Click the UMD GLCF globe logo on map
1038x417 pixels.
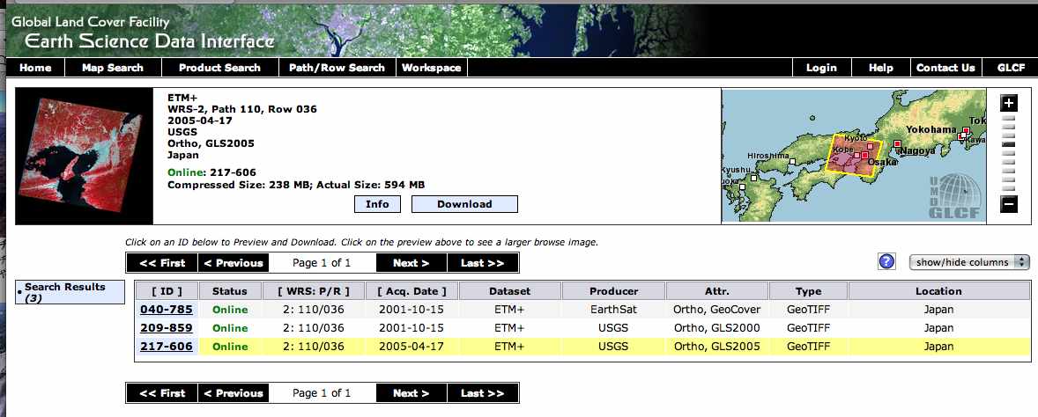[955, 196]
